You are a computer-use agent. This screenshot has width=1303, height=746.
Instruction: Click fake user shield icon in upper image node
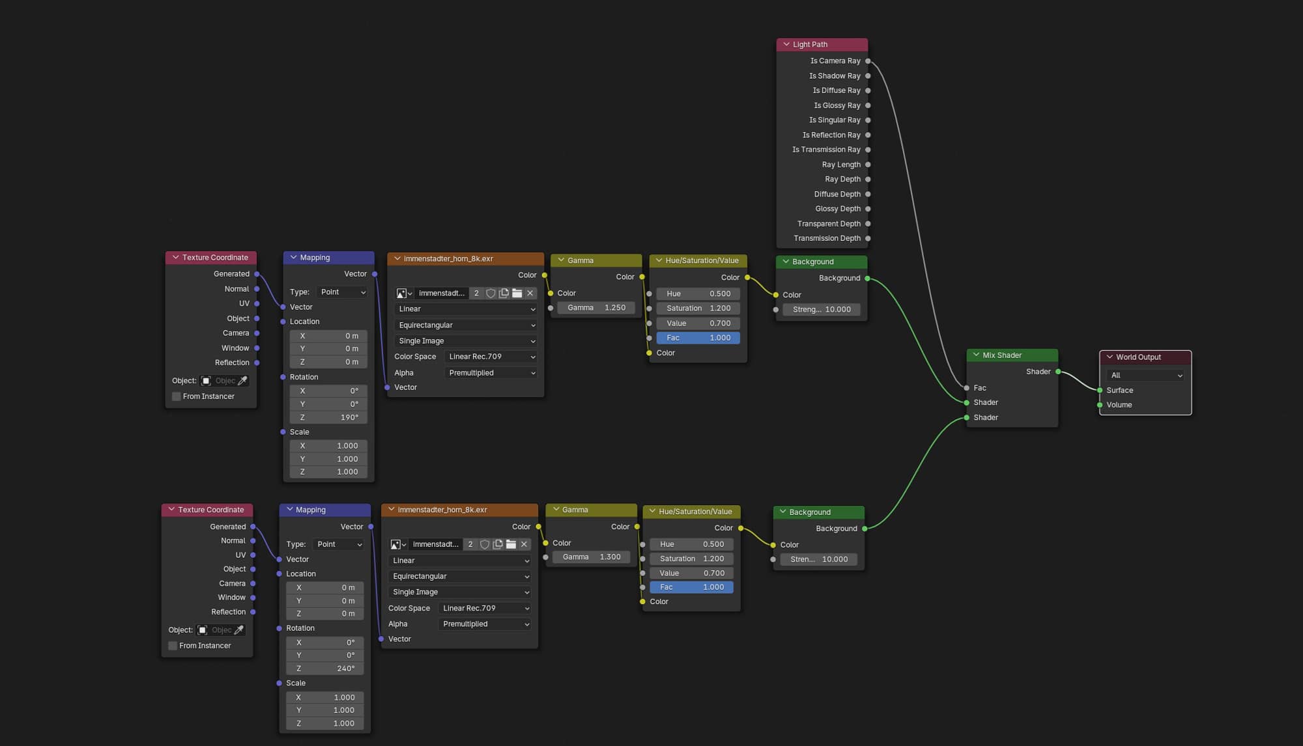pos(491,294)
